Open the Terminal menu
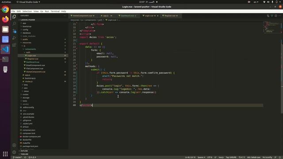This screenshot has height=159, width=283. click(55, 11)
